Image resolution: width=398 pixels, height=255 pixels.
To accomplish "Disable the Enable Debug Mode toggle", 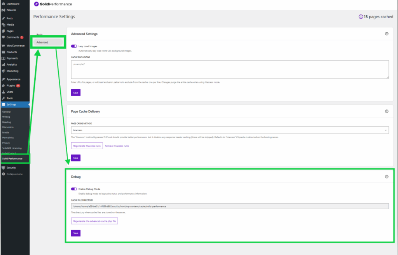I will tap(74, 189).
